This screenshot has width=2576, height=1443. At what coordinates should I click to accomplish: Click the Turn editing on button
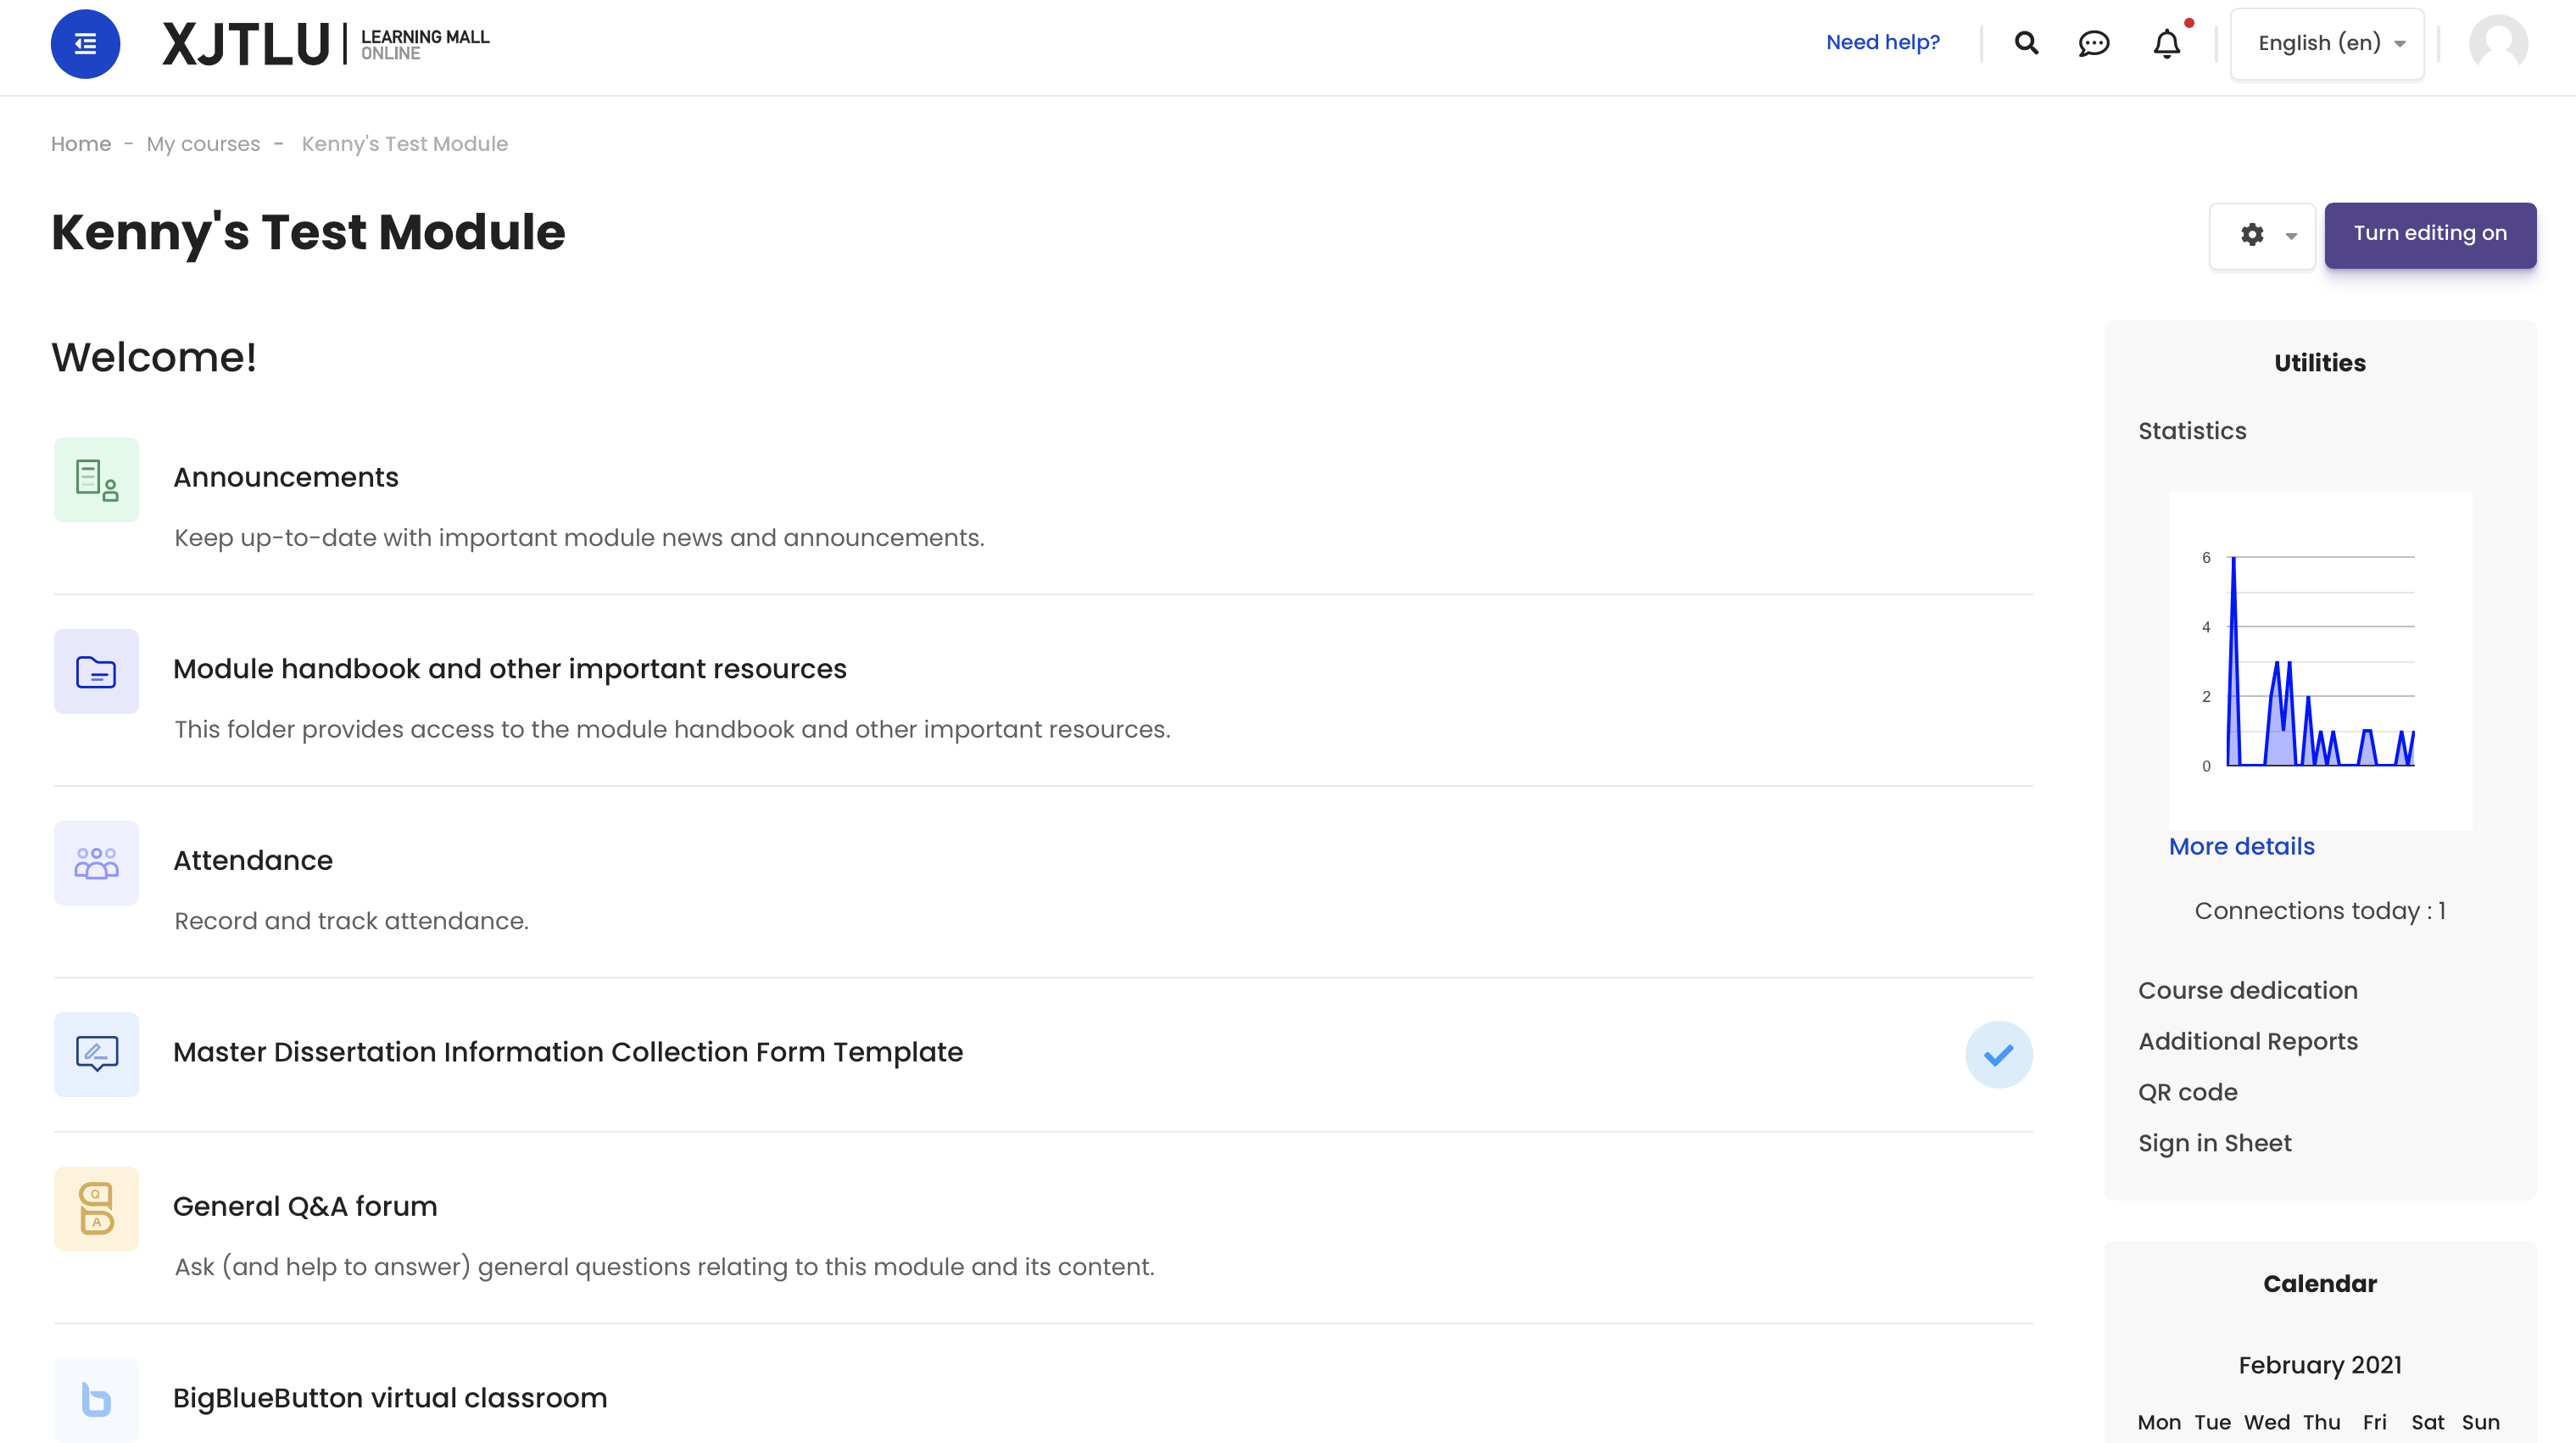pyautogui.click(x=2429, y=235)
